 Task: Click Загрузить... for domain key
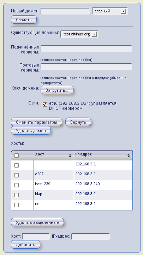point(57,90)
